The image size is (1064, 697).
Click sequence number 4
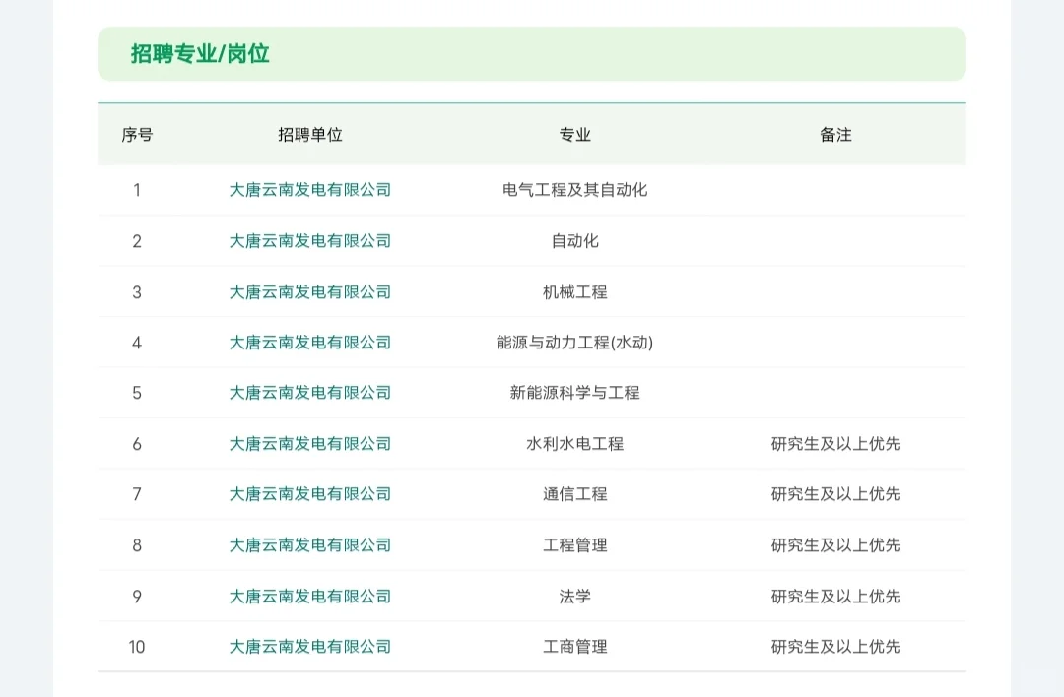pyautogui.click(x=137, y=343)
